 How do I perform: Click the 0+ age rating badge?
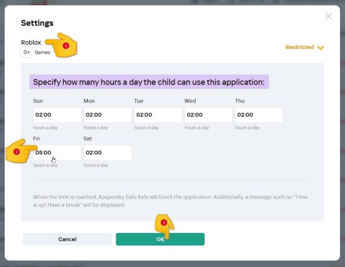[27, 52]
